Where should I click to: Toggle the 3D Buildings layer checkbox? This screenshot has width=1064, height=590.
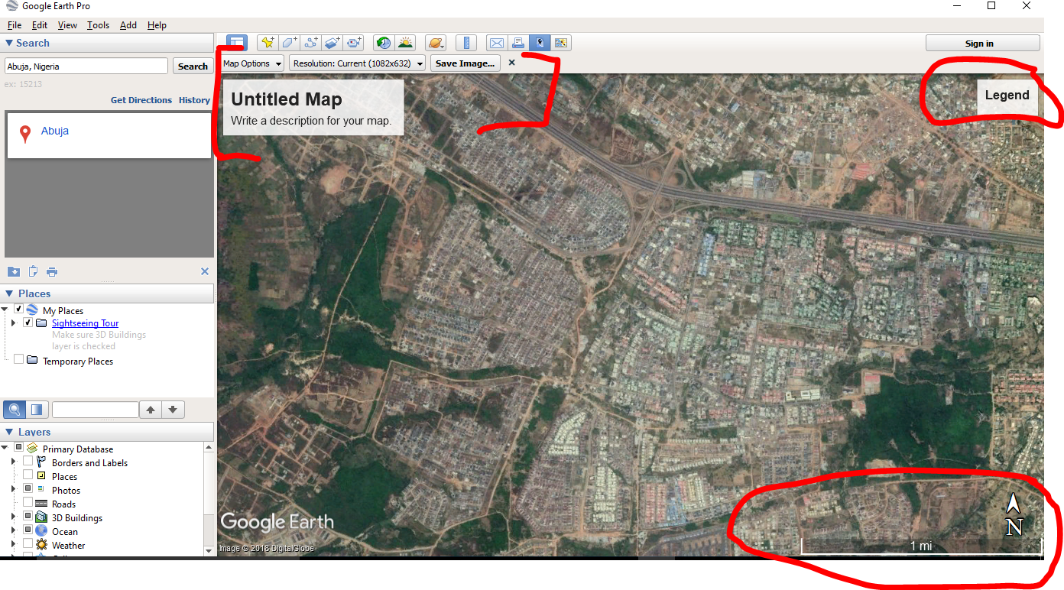pos(28,517)
